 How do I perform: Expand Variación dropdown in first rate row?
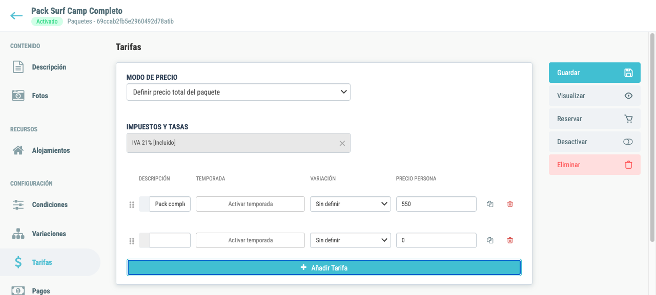(x=351, y=204)
